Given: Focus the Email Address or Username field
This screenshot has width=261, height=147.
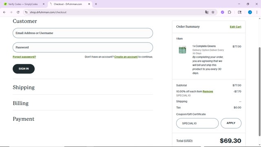Looking at the screenshot, I should [83, 33].
